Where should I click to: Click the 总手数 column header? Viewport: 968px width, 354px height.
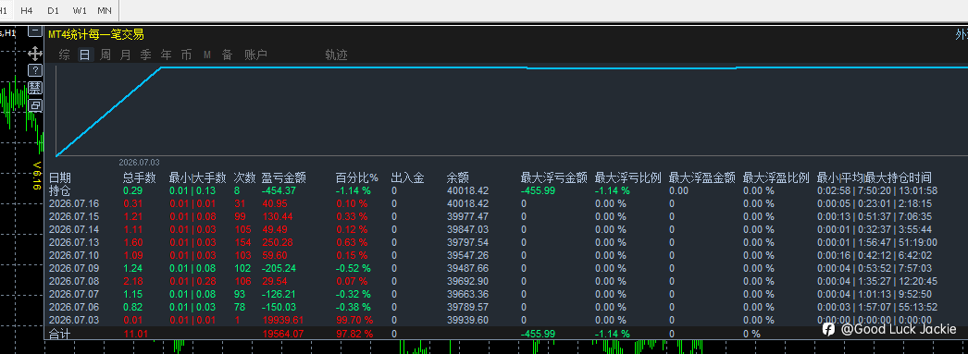click(x=140, y=178)
